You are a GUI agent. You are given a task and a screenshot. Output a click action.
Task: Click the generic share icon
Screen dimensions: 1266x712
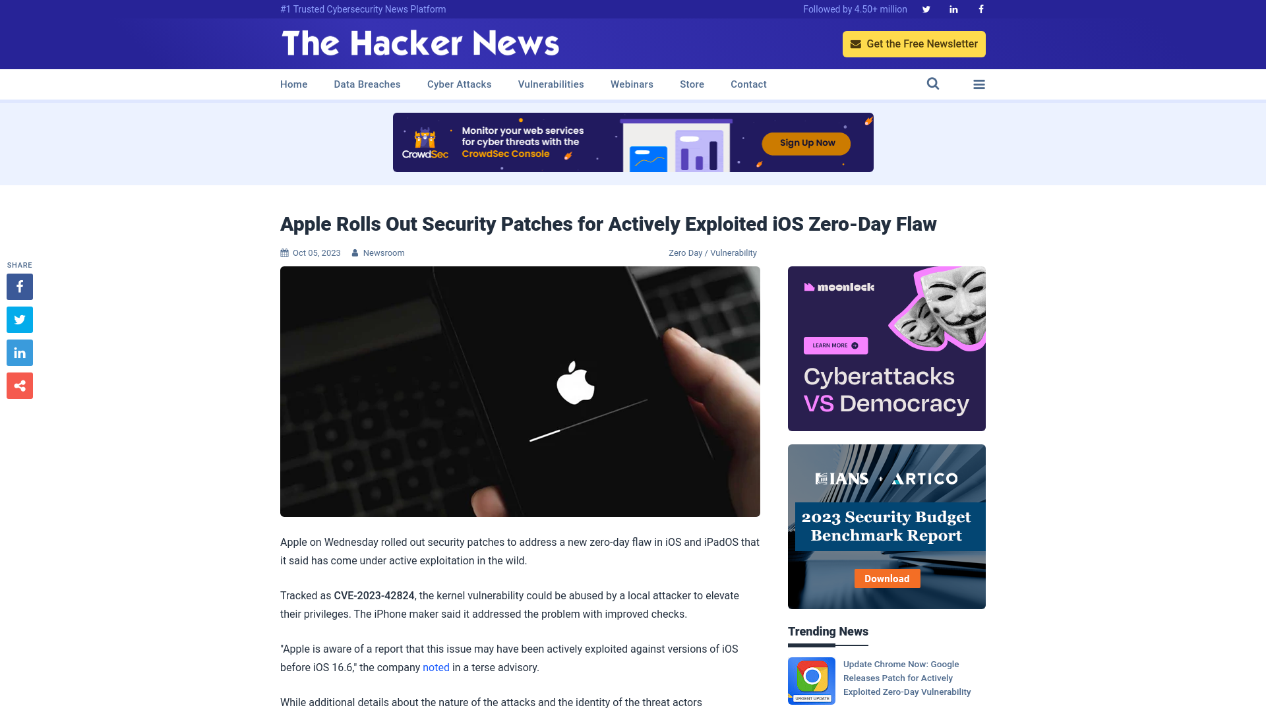pyautogui.click(x=19, y=385)
